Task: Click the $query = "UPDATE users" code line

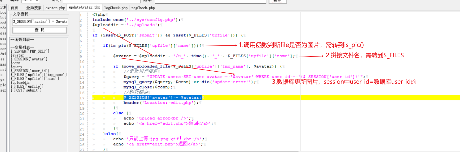Action: (x=244, y=77)
